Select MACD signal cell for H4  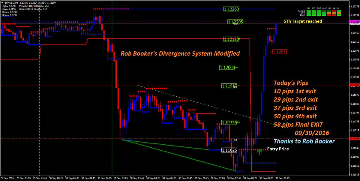pyautogui.click(x=334, y=11)
